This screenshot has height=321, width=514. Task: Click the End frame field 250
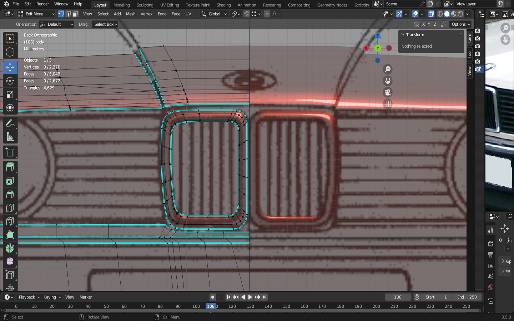click(467, 297)
